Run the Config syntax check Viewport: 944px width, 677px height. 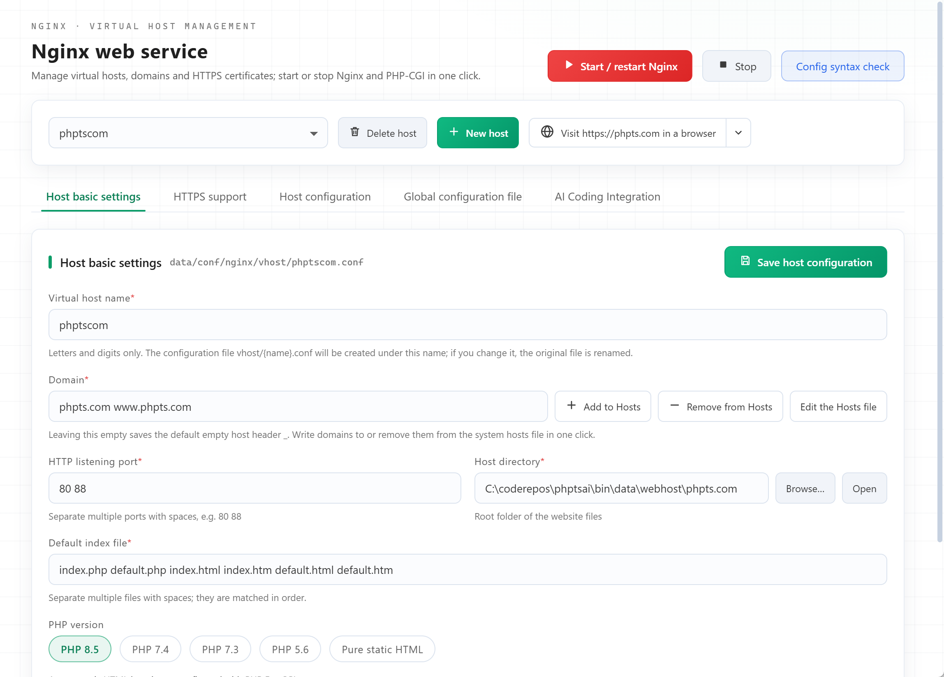point(842,66)
